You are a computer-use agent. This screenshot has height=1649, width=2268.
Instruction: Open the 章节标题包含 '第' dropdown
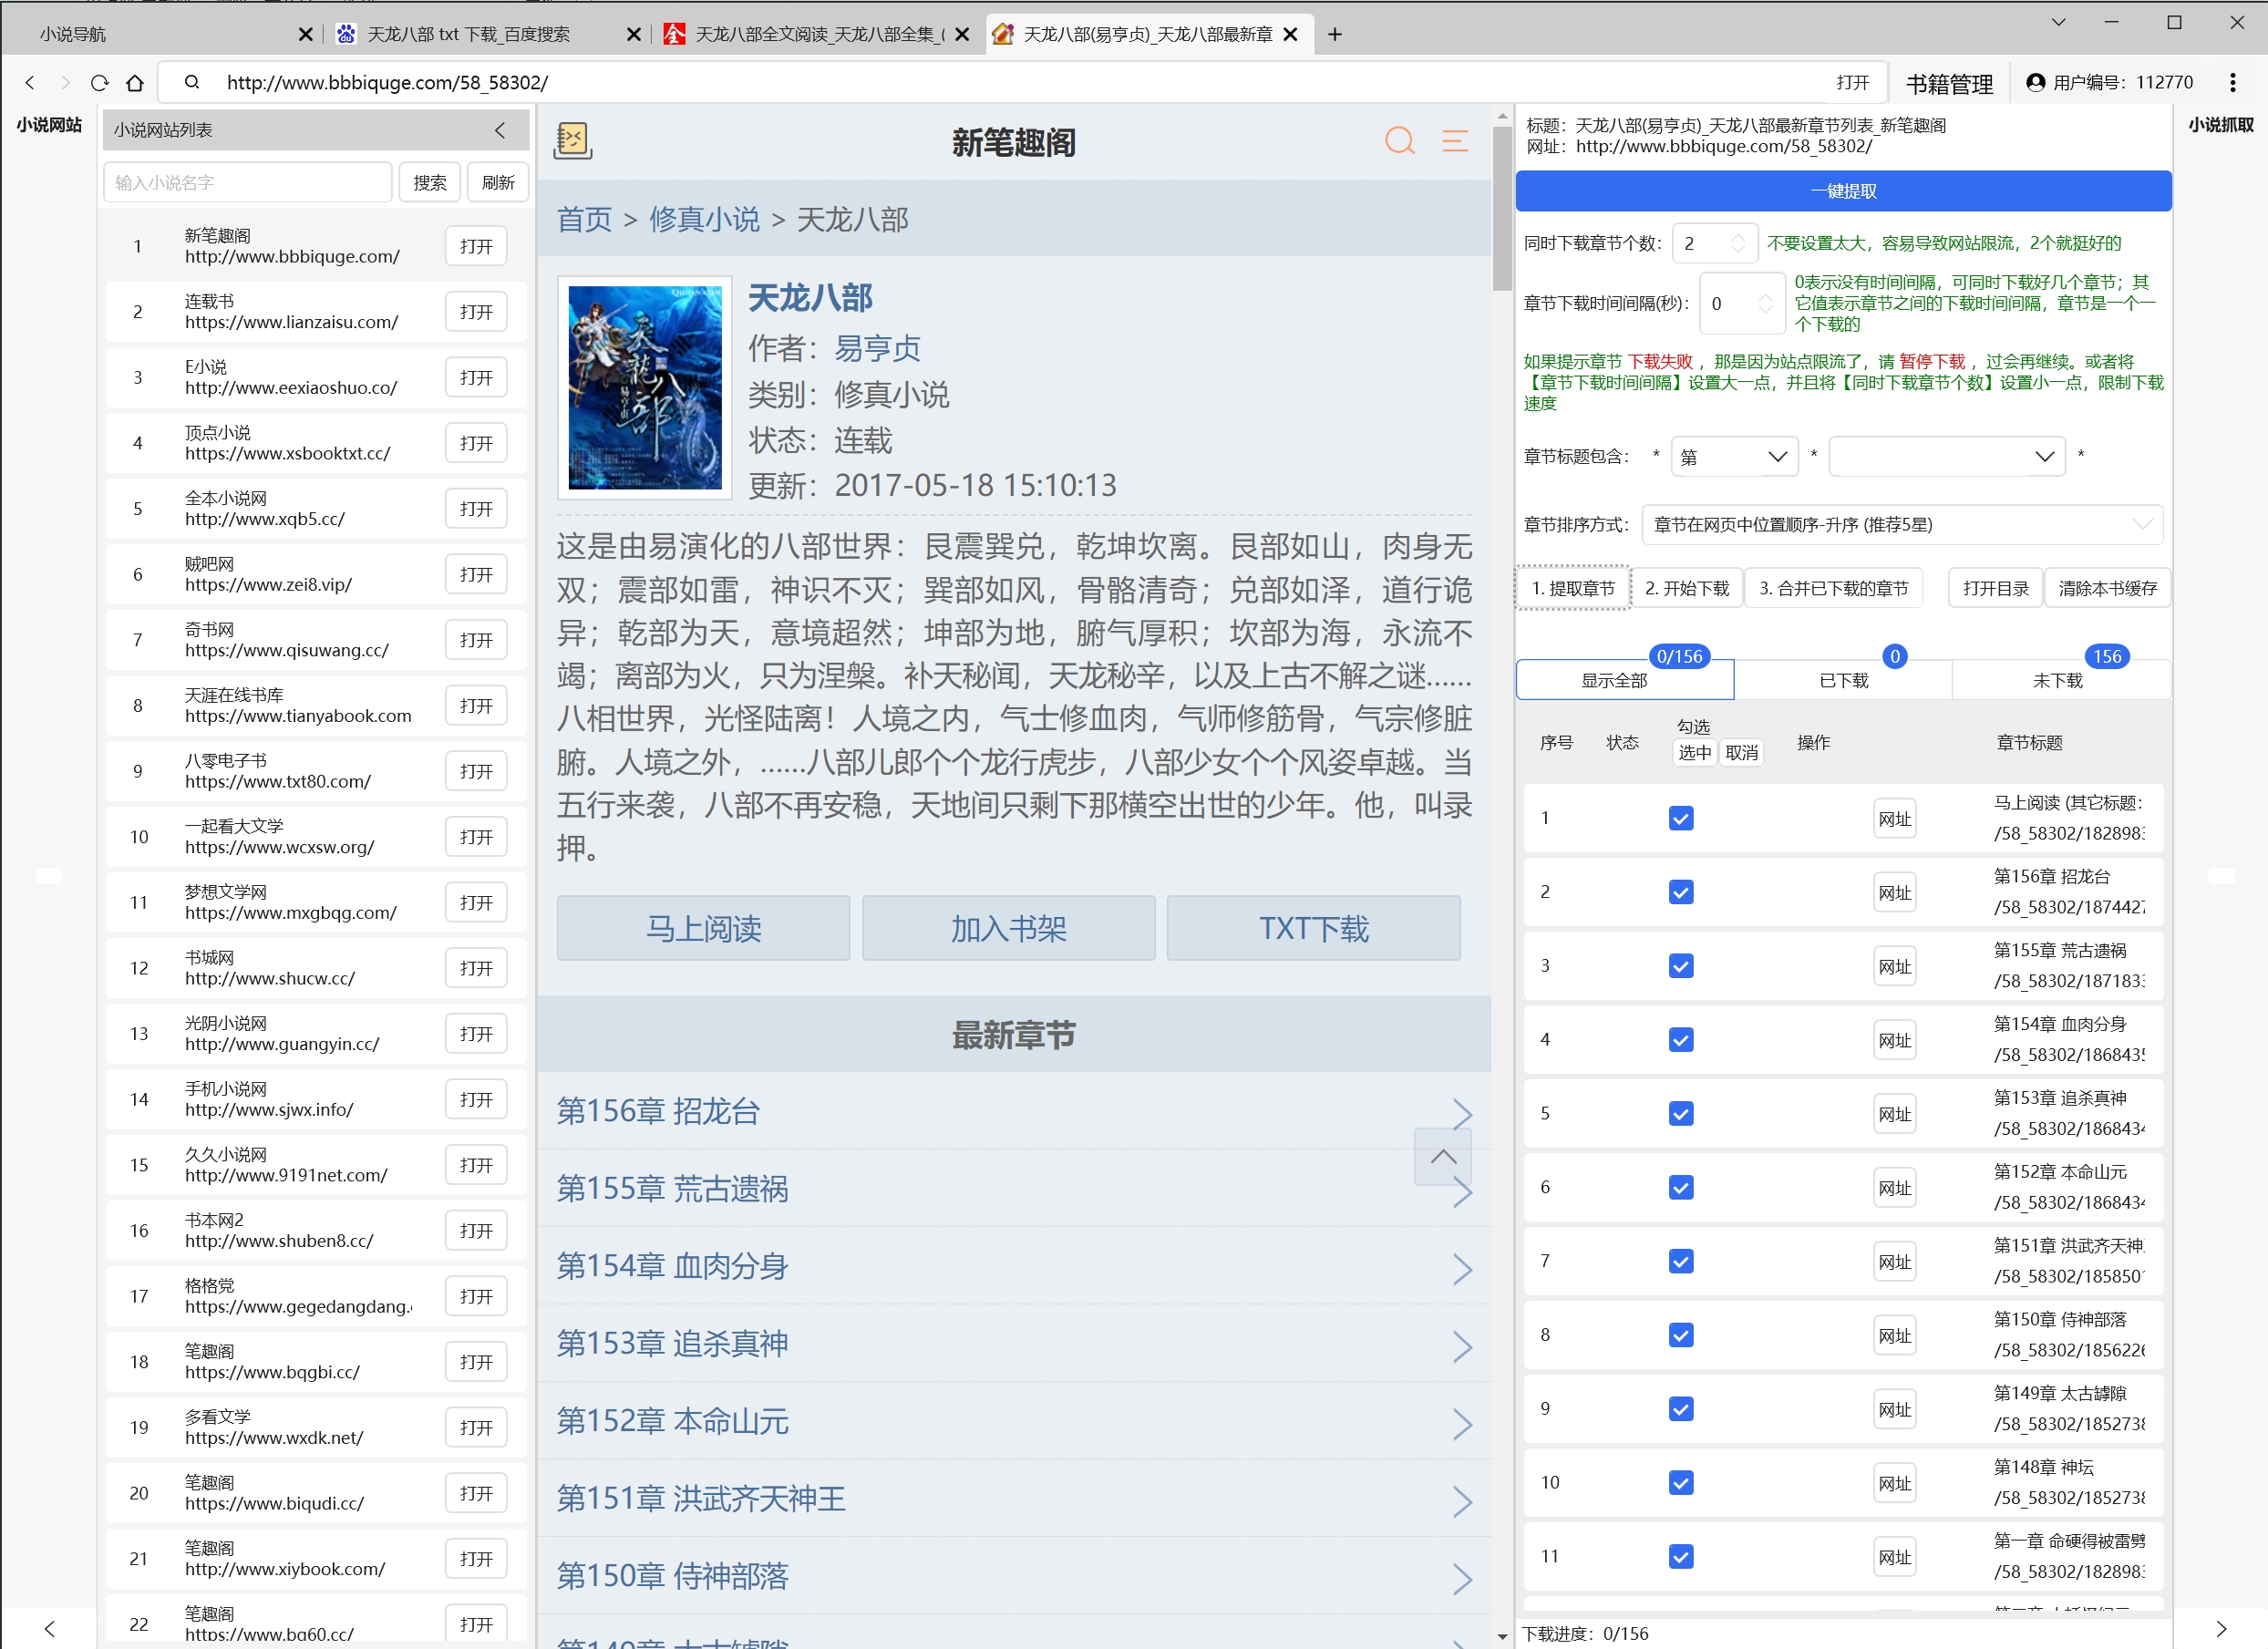(1733, 457)
